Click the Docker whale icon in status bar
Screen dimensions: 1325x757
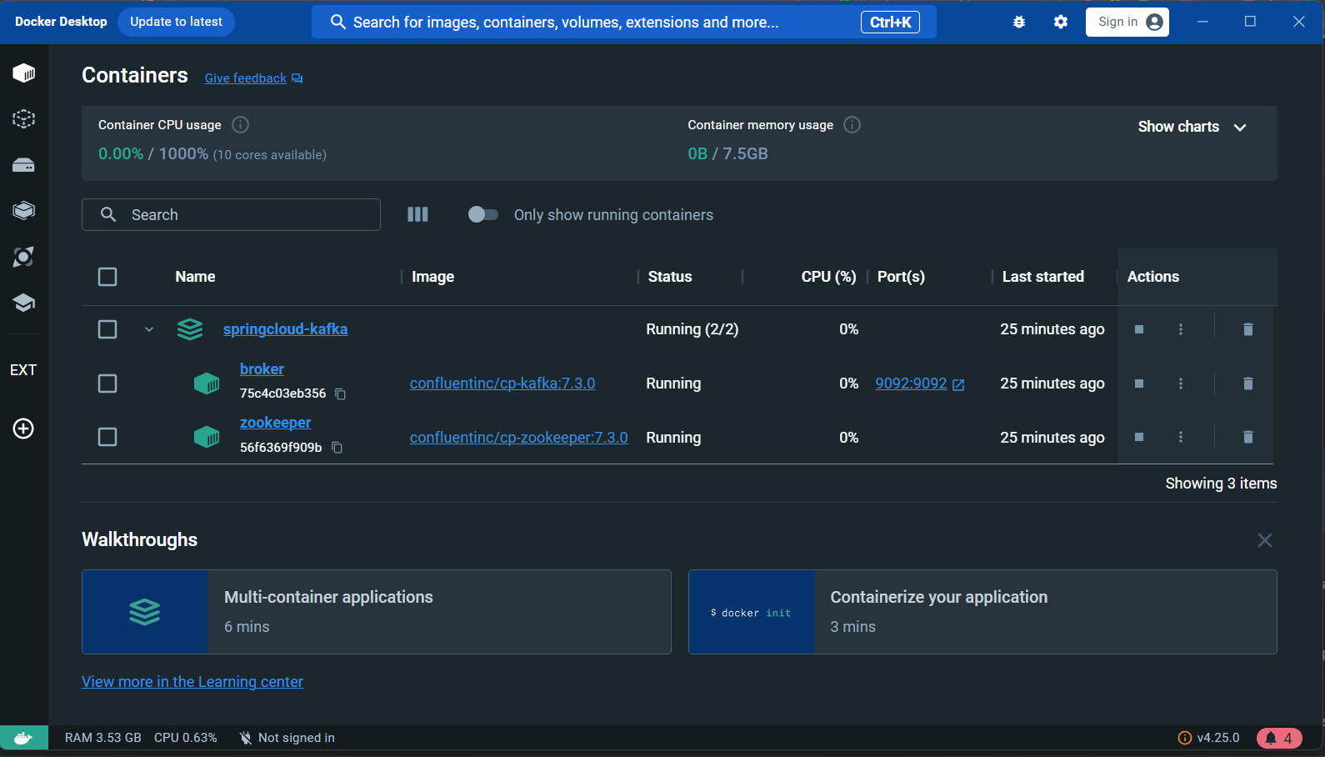[23, 738]
